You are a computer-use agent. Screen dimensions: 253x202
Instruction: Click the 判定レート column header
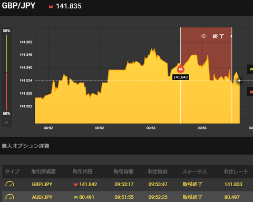[x=236, y=171]
